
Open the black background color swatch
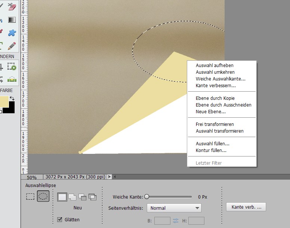(x=11, y=110)
